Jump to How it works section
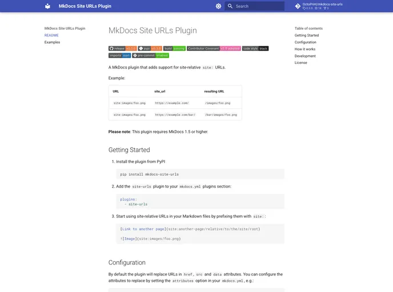Viewport: 393px width, 292px height. coord(305,49)
